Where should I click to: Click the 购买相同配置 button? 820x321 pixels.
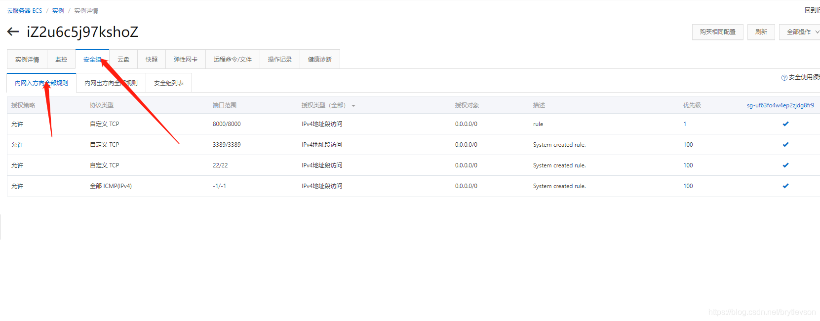click(718, 32)
